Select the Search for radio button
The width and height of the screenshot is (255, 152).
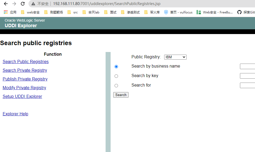(x=116, y=85)
